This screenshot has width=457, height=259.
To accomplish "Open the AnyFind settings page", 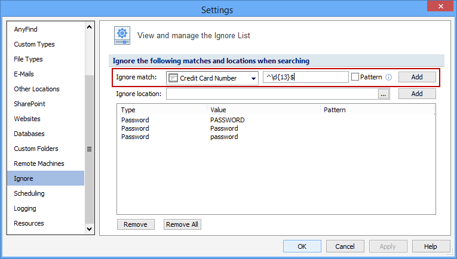I will pos(26,29).
